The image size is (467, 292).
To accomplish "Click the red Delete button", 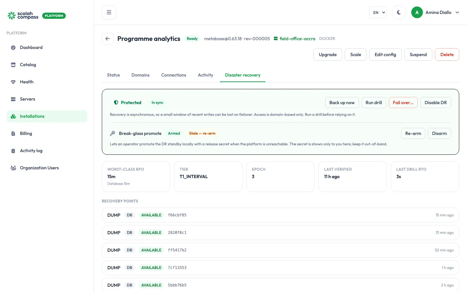I will (447, 55).
